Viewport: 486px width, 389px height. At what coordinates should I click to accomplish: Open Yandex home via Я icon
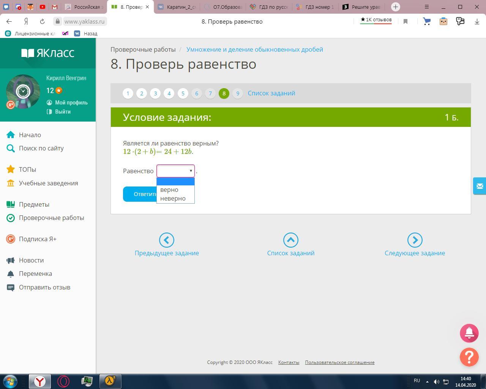(x=26, y=21)
